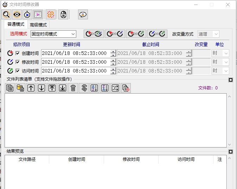Click the 访问时间 column header in results

pyautogui.click(x=186, y=159)
